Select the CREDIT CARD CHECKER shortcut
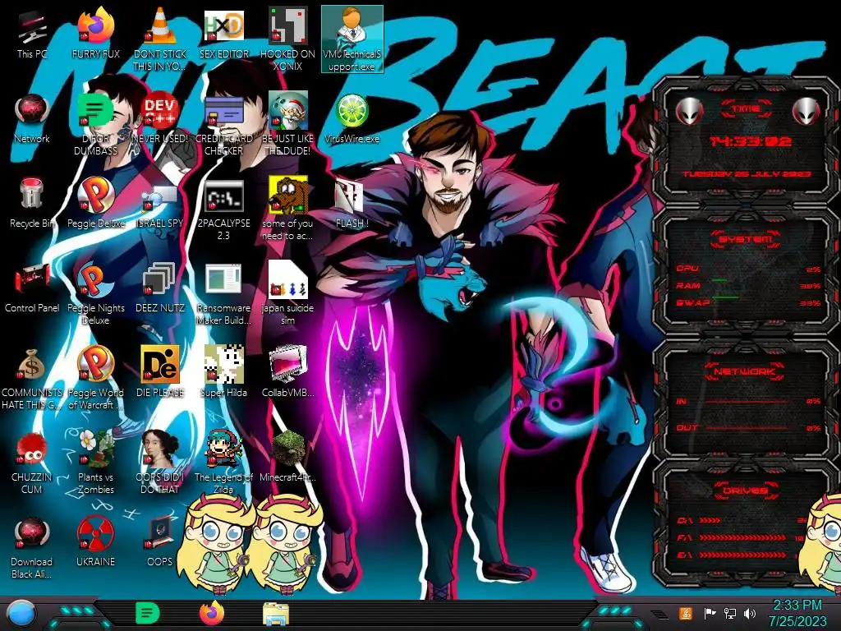 pyautogui.click(x=223, y=124)
